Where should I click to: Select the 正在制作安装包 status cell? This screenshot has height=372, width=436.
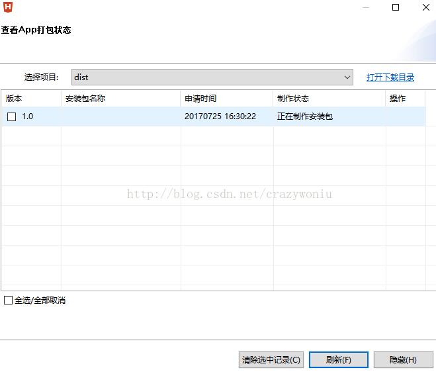tap(305, 116)
